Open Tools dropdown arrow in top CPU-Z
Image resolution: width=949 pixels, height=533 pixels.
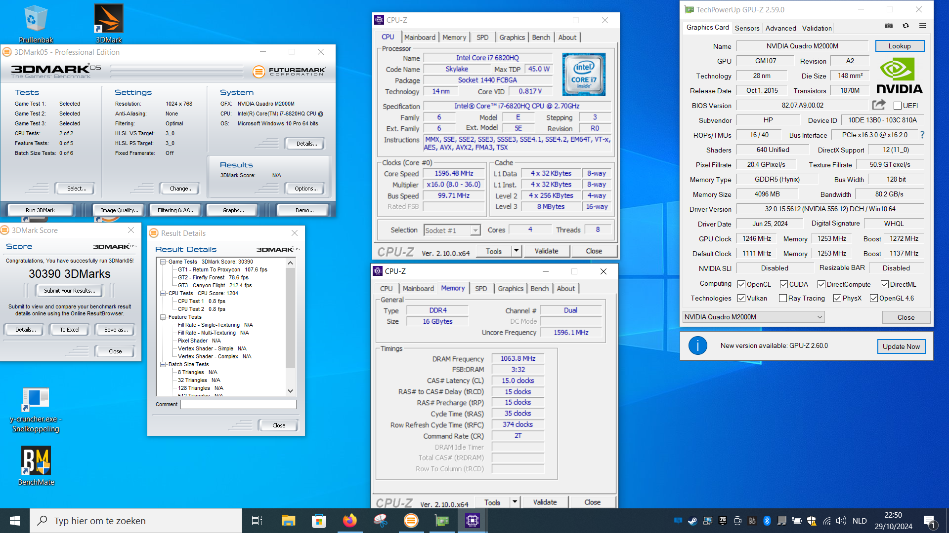517,251
